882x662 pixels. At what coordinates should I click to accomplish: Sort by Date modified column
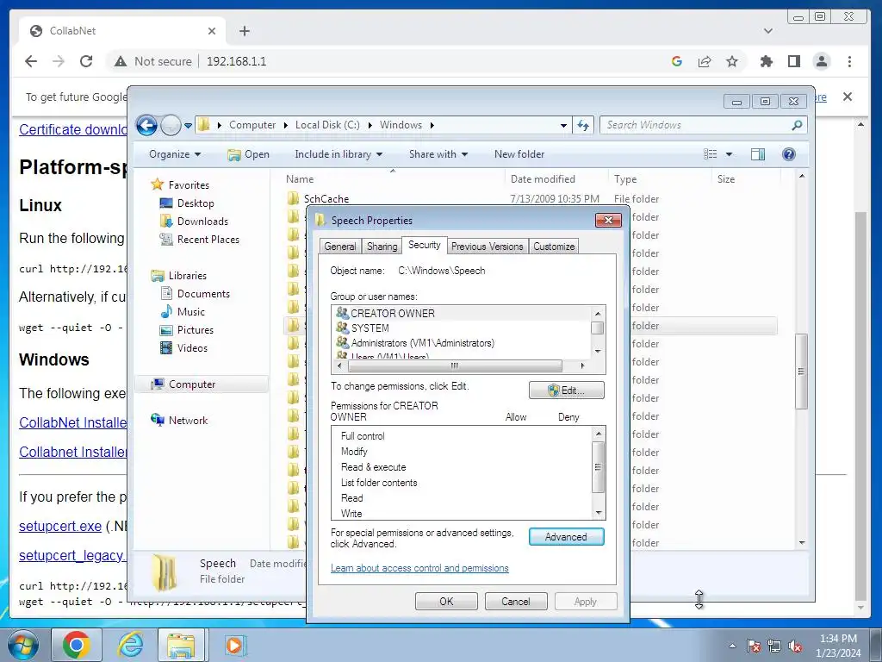click(543, 179)
